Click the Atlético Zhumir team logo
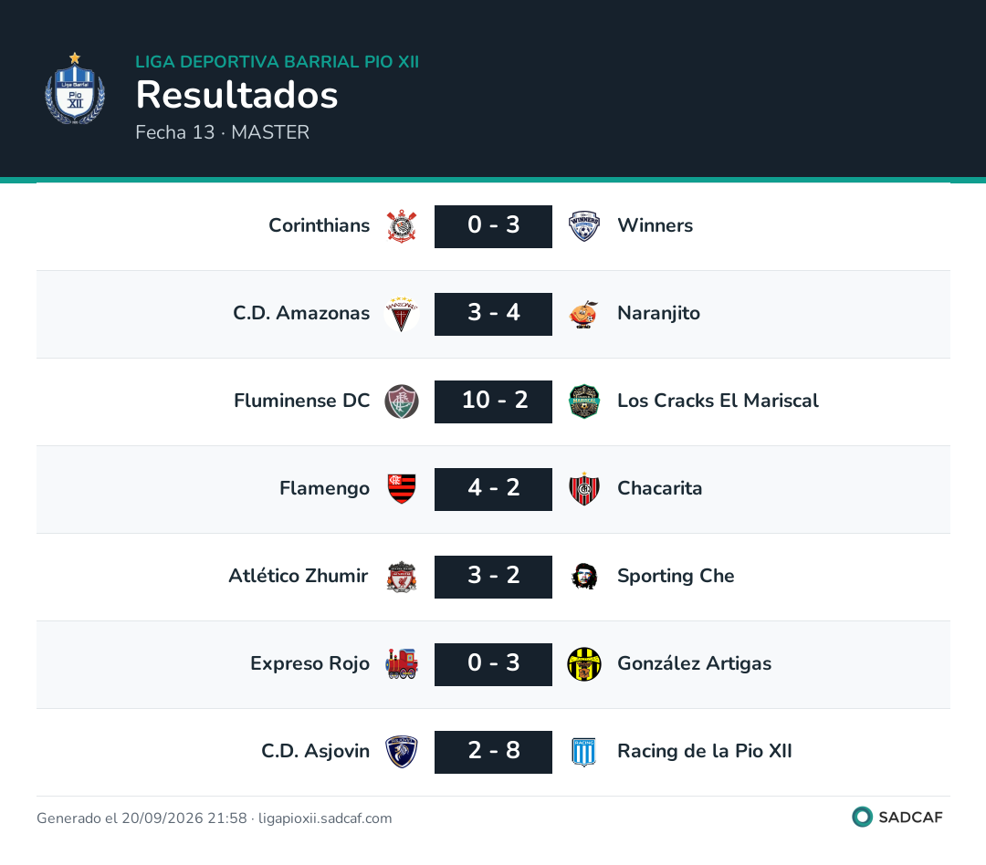The image size is (986, 865). (x=401, y=577)
